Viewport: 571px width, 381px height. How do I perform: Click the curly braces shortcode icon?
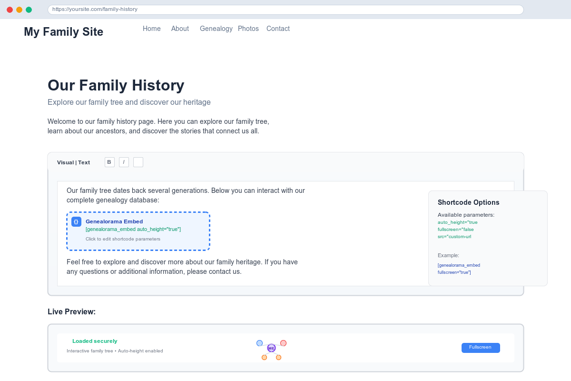(76, 221)
